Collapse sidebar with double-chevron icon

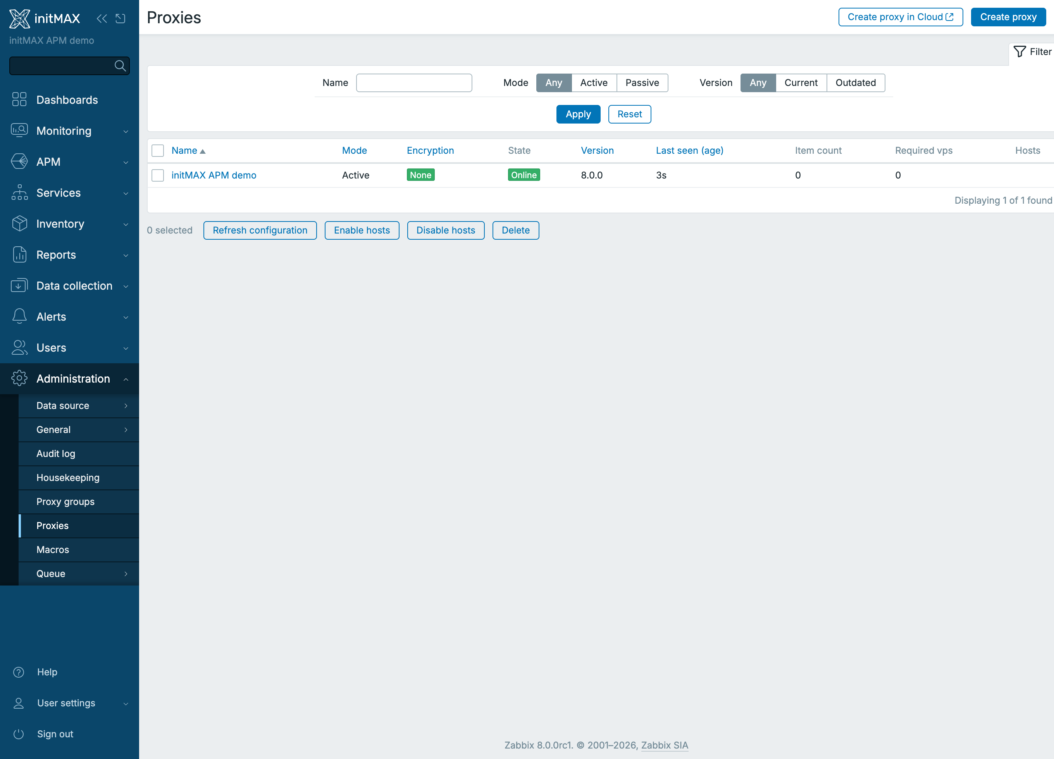(102, 19)
